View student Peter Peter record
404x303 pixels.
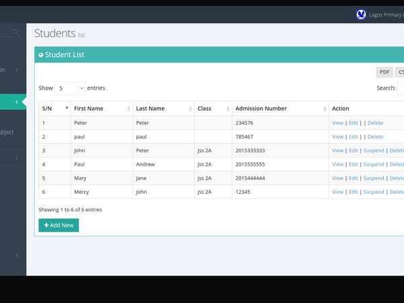click(337, 123)
